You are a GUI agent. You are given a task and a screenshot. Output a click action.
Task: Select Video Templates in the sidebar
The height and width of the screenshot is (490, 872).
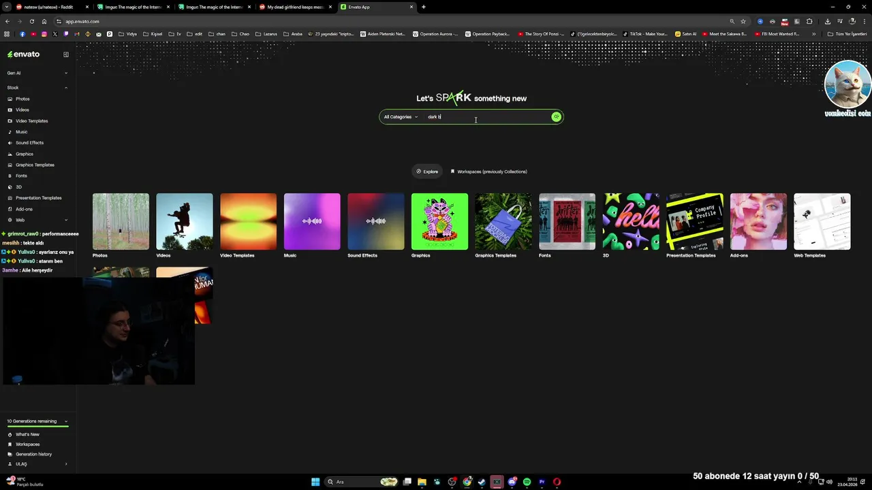(27, 120)
